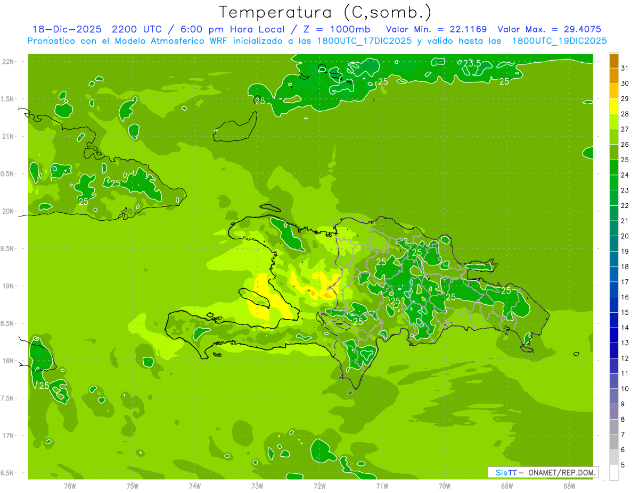Screen dimensions: 639x493
Task: Click the '73W' longitude axis label
Action: coord(257,486)
